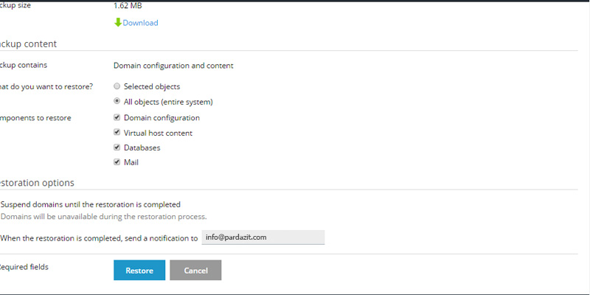Viewport: 590px width, 295px height.
Task: Click the 'Databases' label text
Action: [142, 147]
